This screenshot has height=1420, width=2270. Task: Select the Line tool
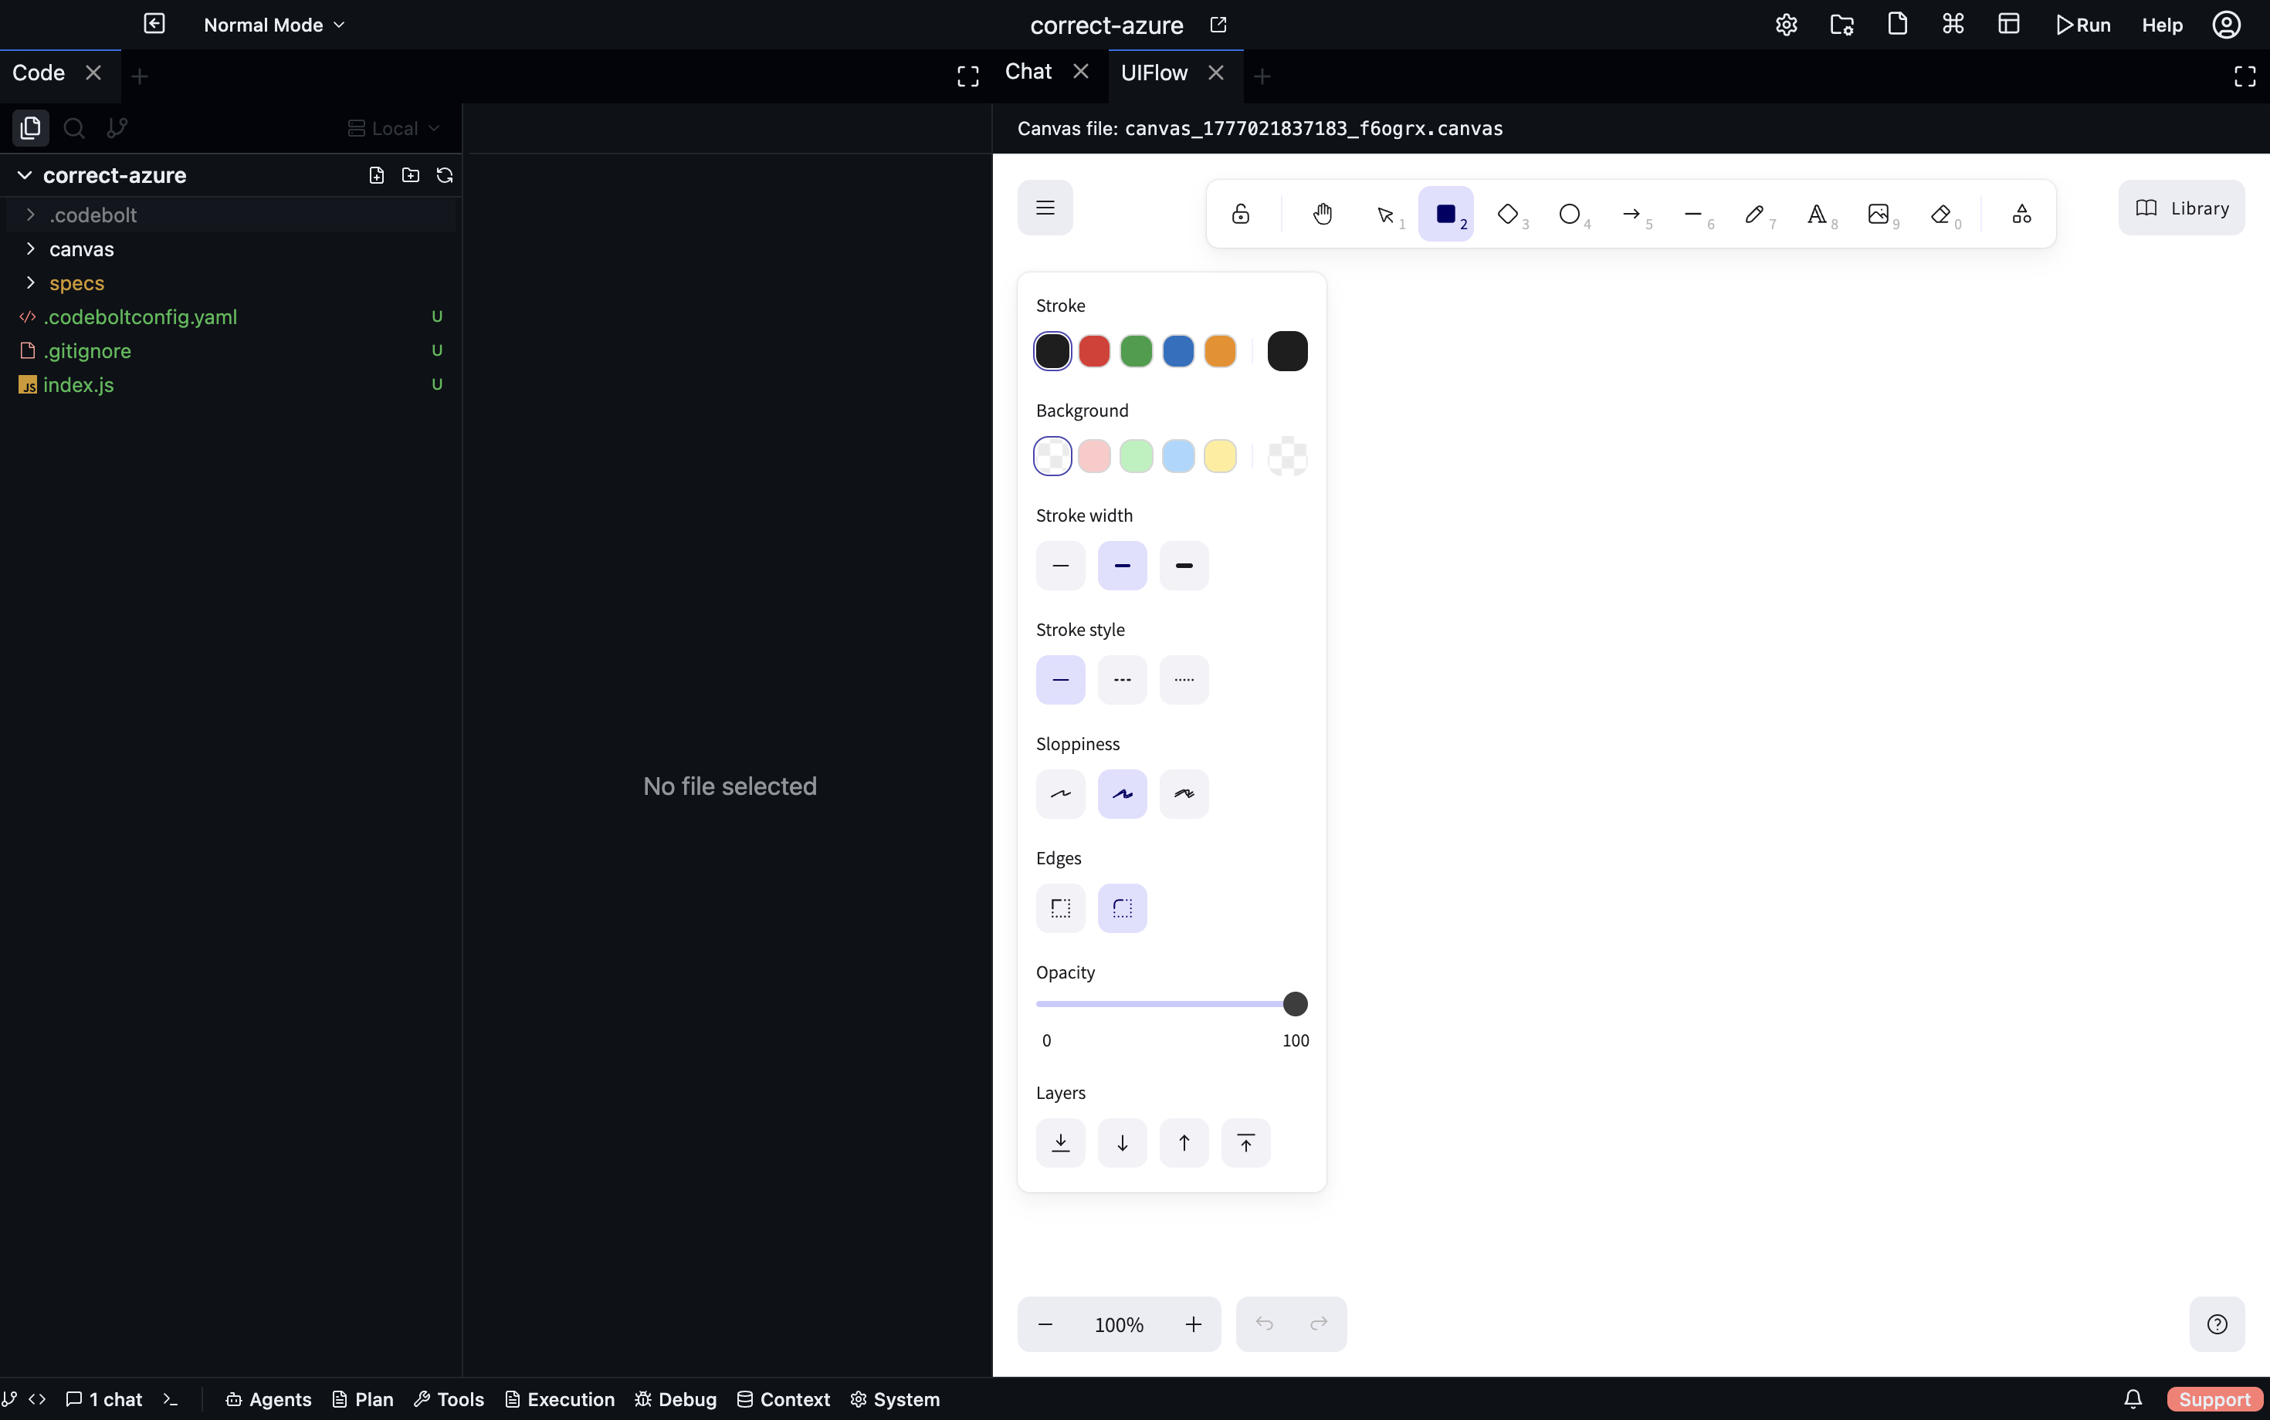pos(1693,214)
